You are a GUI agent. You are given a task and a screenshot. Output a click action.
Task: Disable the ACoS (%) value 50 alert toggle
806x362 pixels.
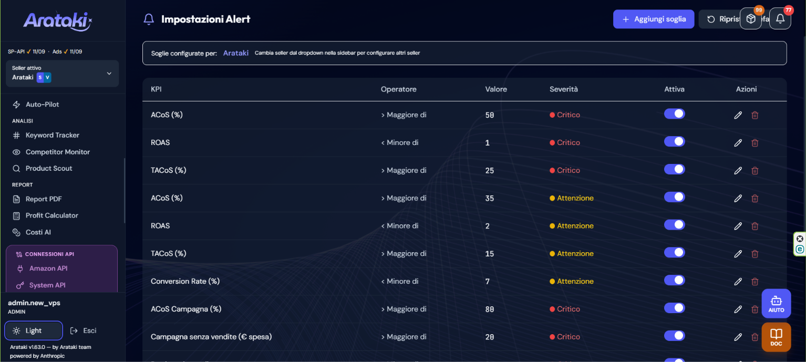[675, 114]
